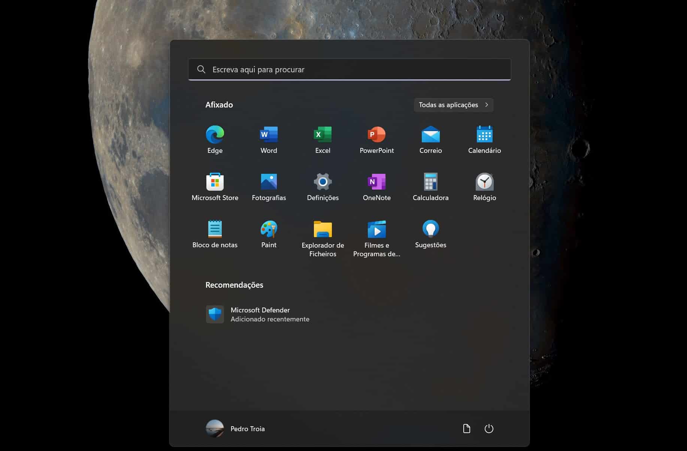The image size is (687, 451).
Task: Expand Todas as aplicações list
Action: (453, 105)
